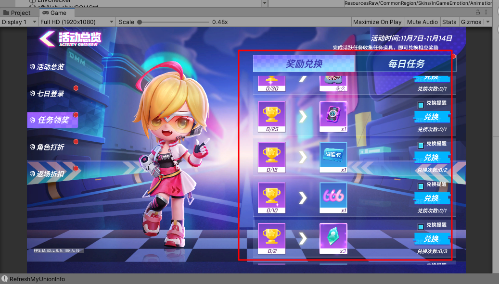
Task: Toggle Mute Audio in Game view
Action: pyautogui.click(x=422, y=22)
